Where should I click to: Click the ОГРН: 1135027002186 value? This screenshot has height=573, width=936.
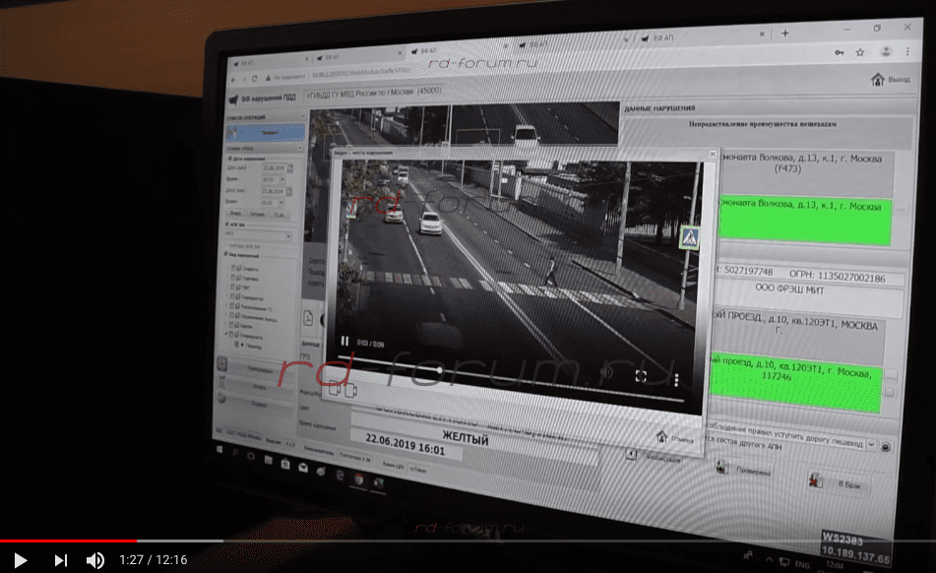[x=837, y=277]
